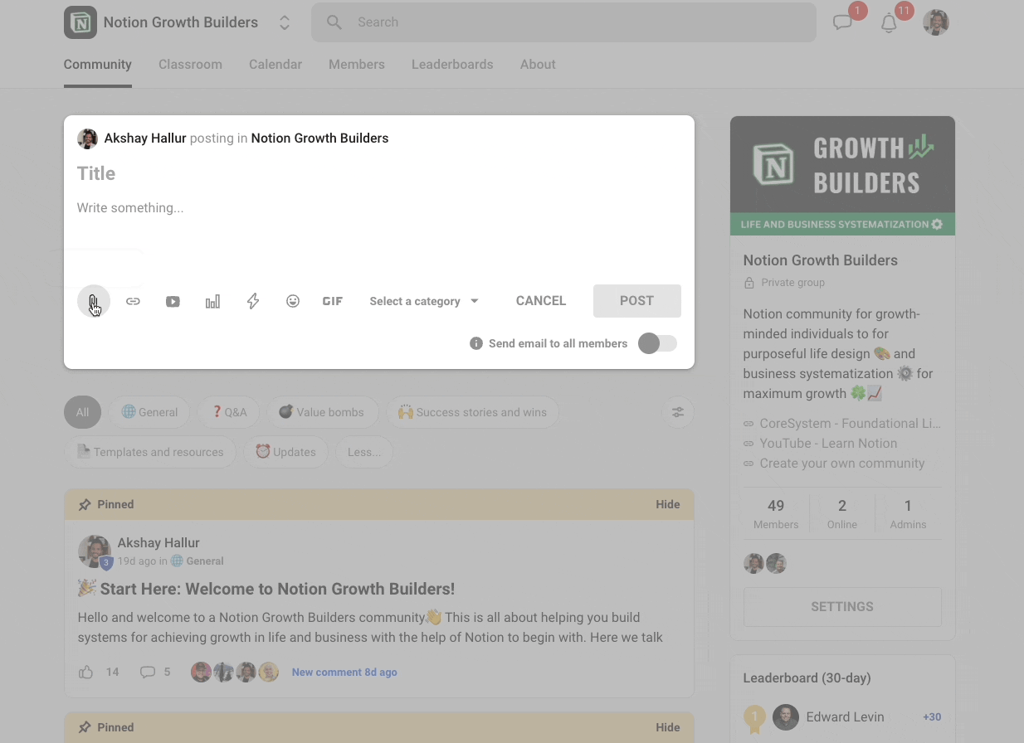
Task: Filter posts by Value bombs category
Action: tap(321, 412)
